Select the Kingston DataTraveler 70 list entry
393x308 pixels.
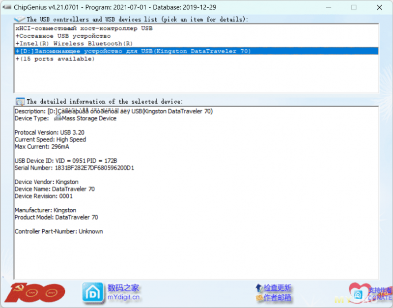tap(196, 51)
